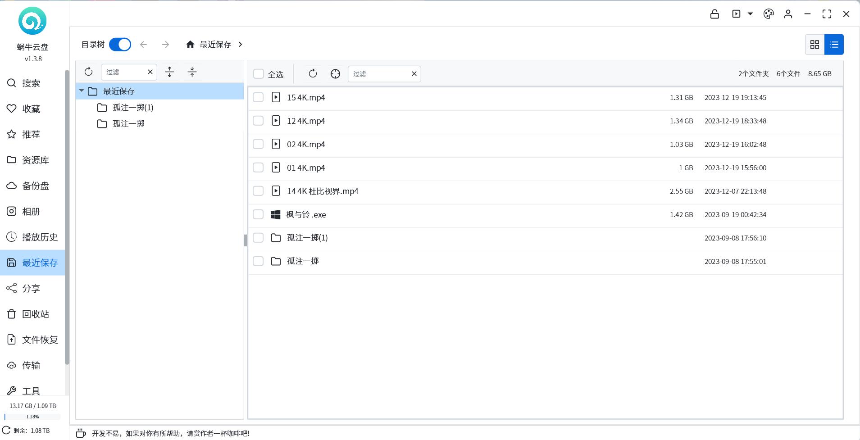Clear the file list filter

pos(414,74)
